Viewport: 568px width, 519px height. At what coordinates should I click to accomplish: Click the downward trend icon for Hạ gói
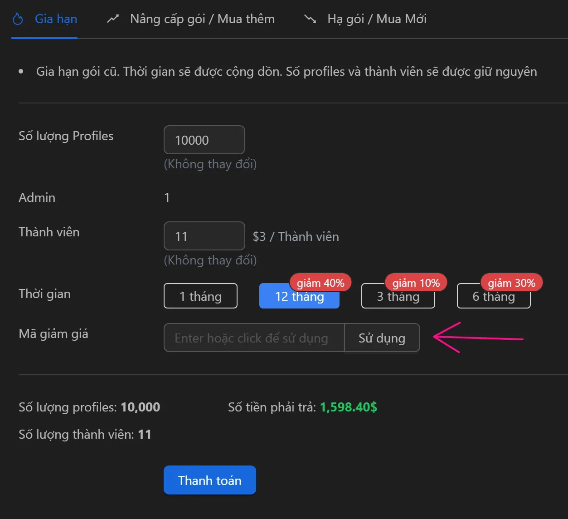coord(310,19)
